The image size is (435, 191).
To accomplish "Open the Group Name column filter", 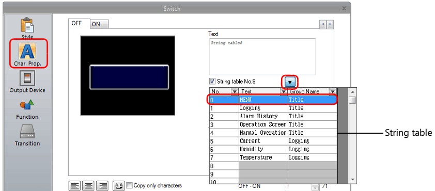I will (333, 91).
